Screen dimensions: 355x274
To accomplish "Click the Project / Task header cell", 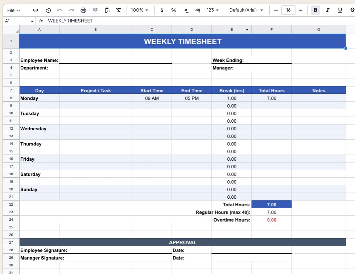I will click(x=95, y=90).
